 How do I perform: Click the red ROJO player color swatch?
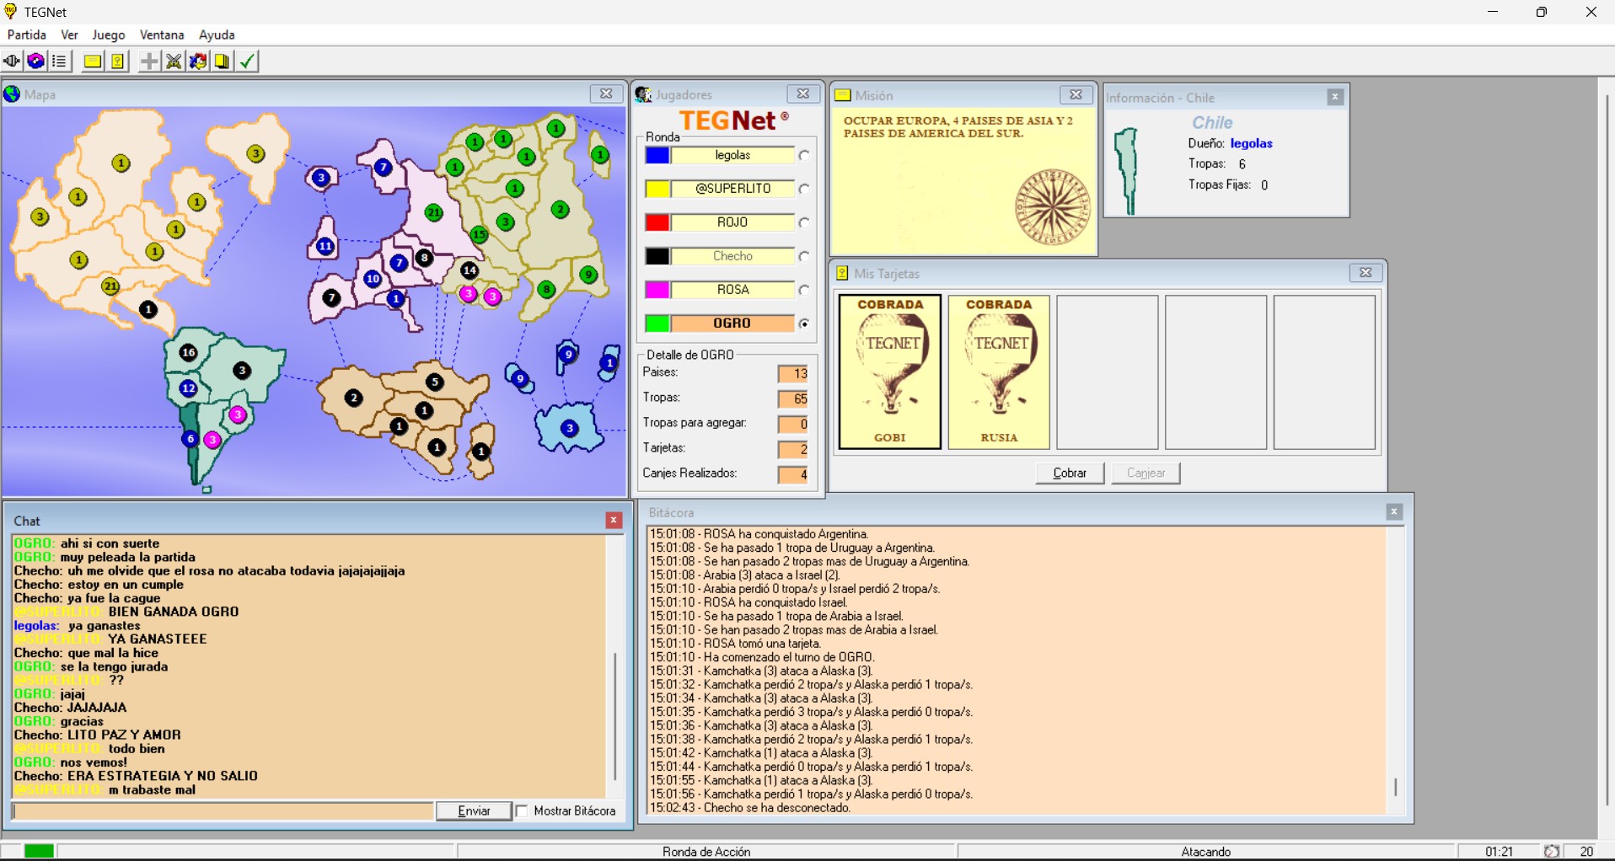[657, 222]
